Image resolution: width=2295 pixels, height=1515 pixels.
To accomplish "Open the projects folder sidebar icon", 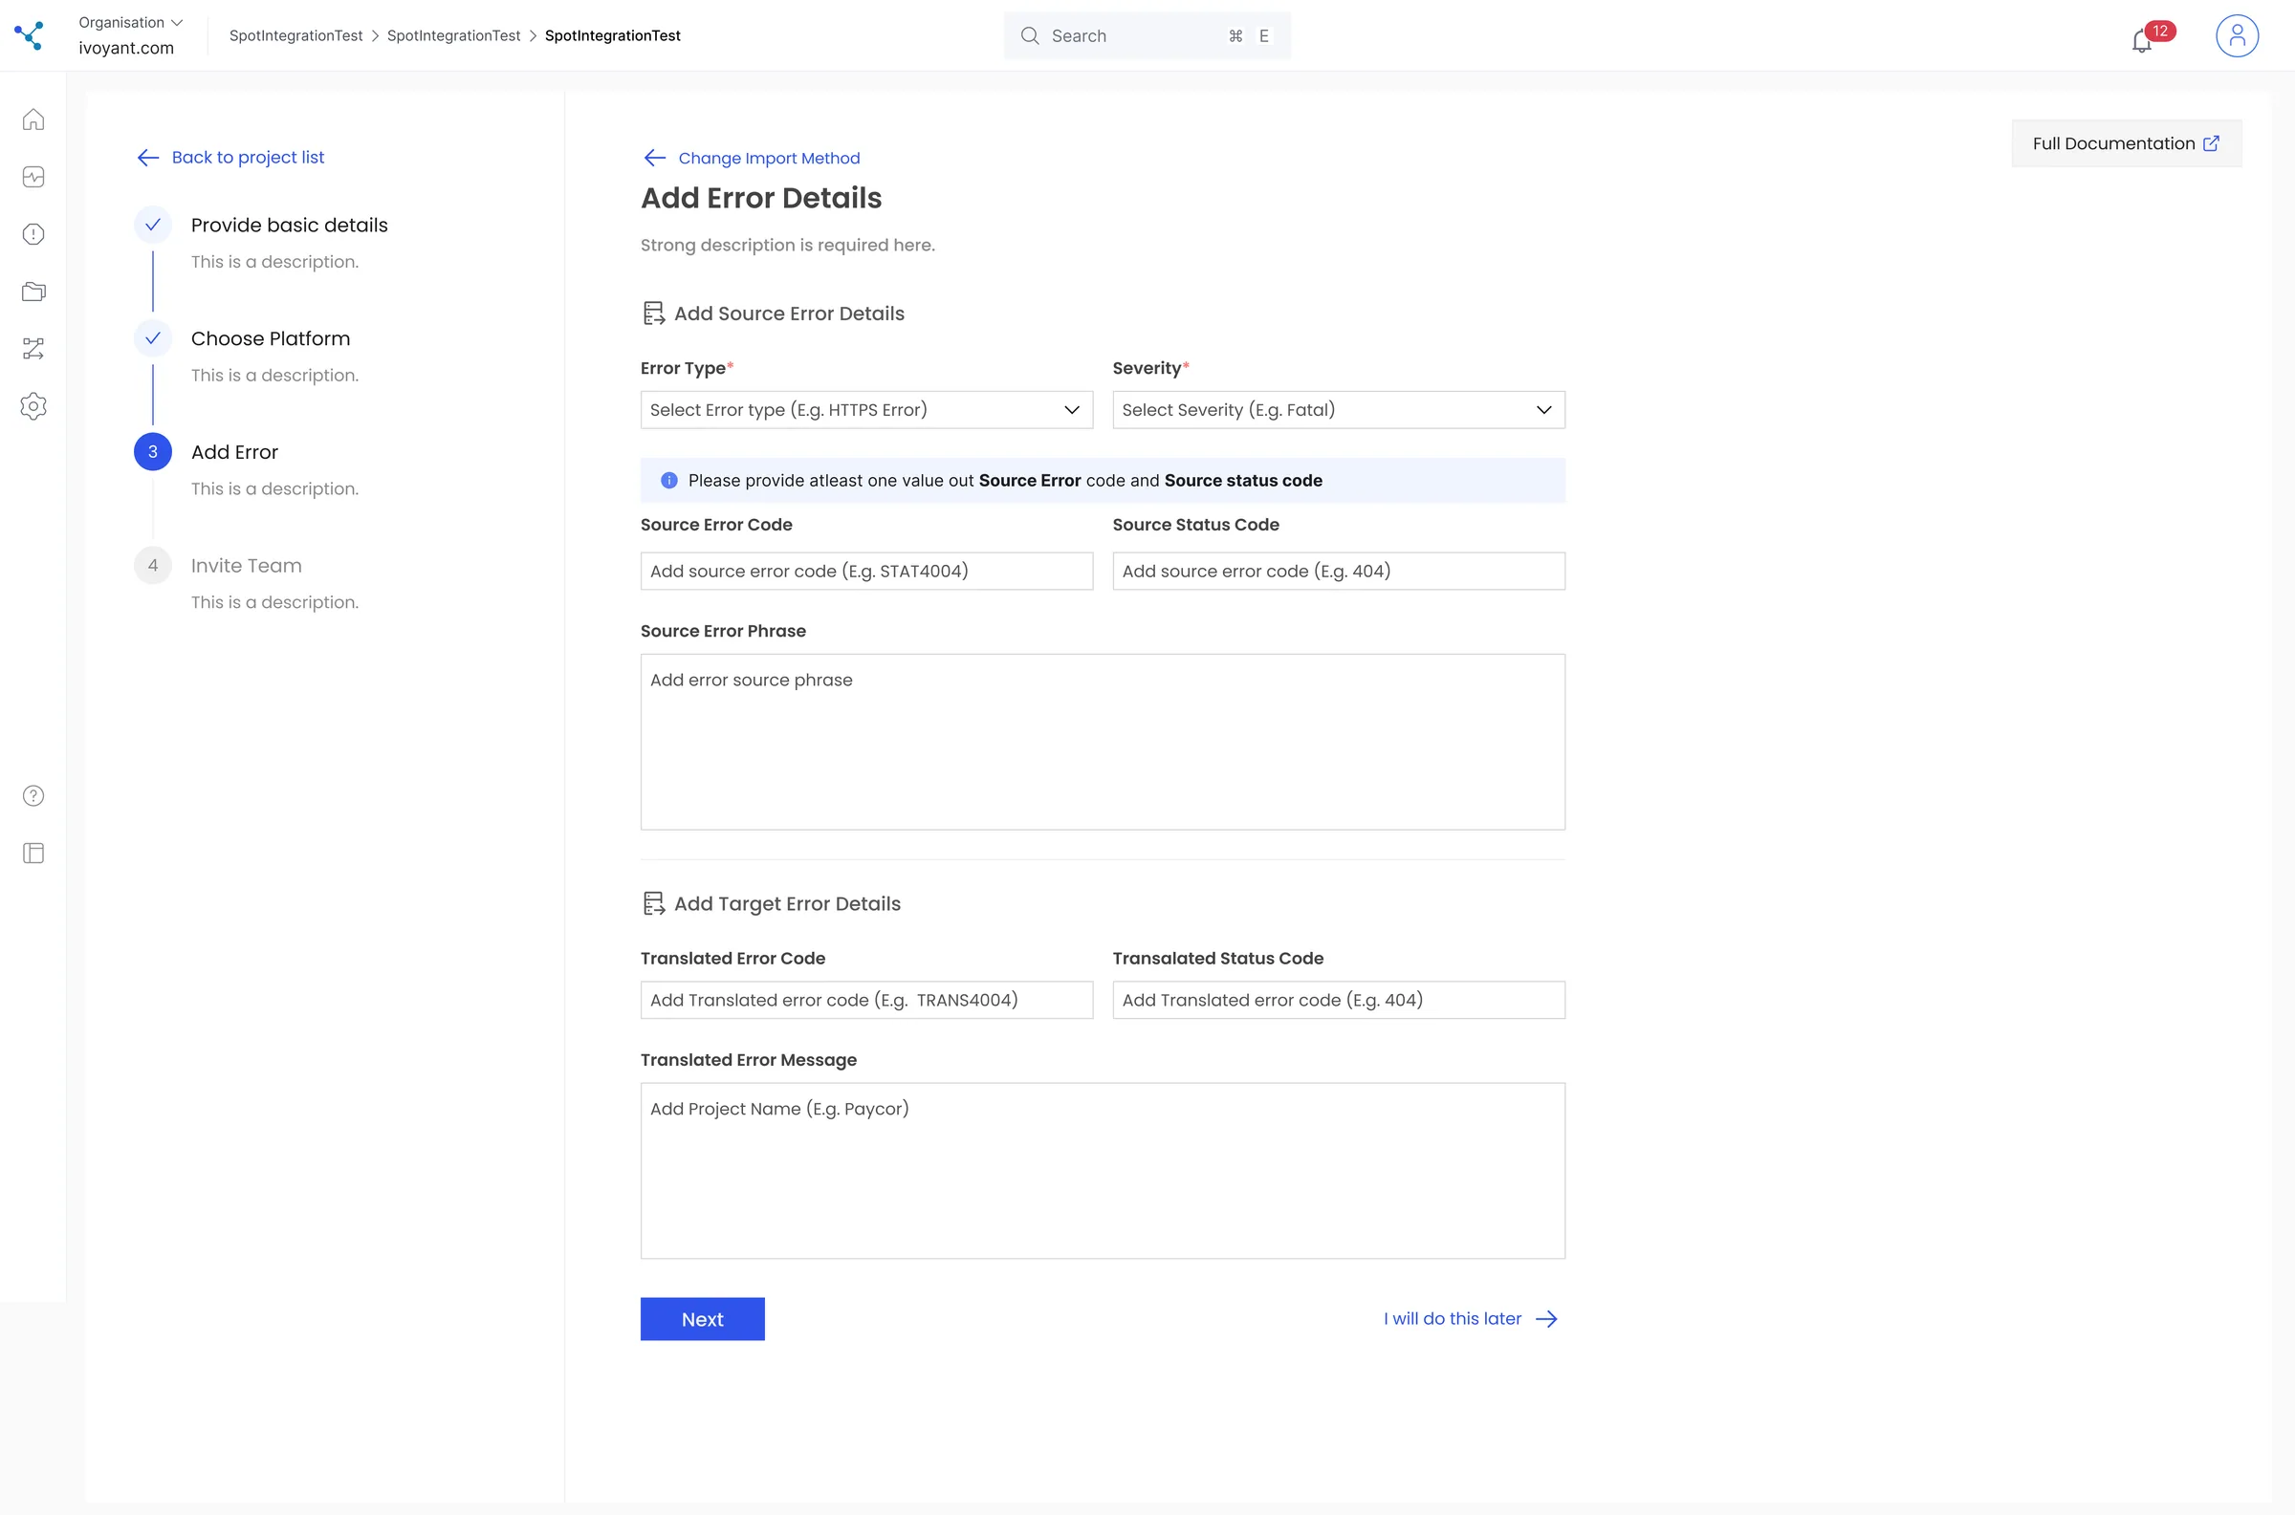I will 33,292.
